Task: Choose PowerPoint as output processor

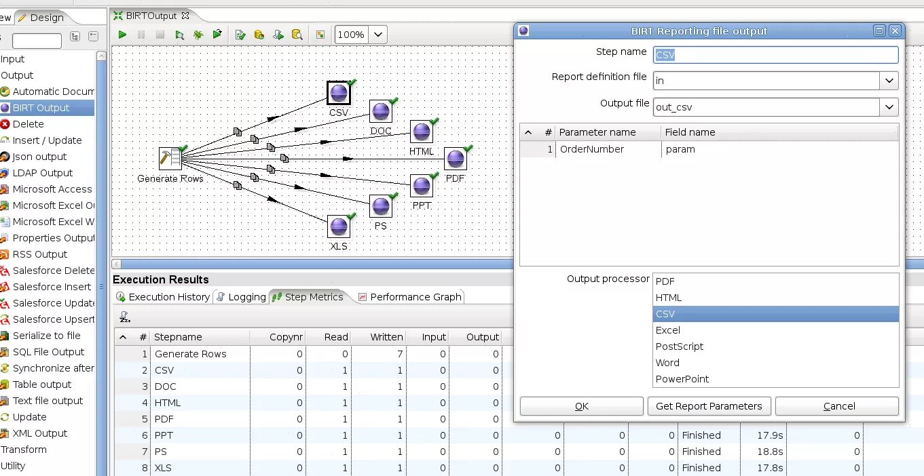Action: (775, 379)
